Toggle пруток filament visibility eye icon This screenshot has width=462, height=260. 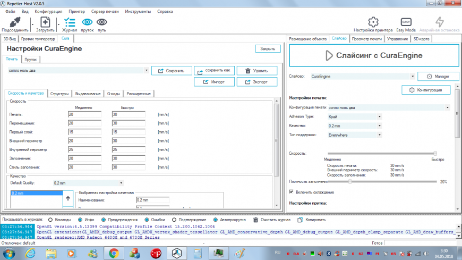click(87, 22)
